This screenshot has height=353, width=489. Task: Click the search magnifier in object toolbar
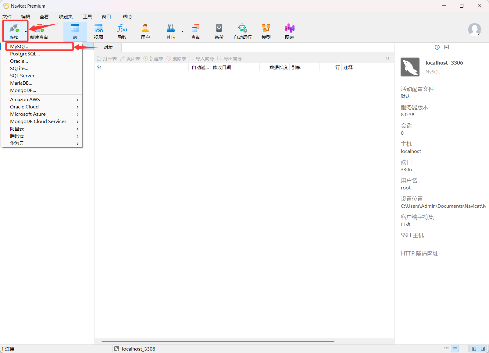click(388, 58)
